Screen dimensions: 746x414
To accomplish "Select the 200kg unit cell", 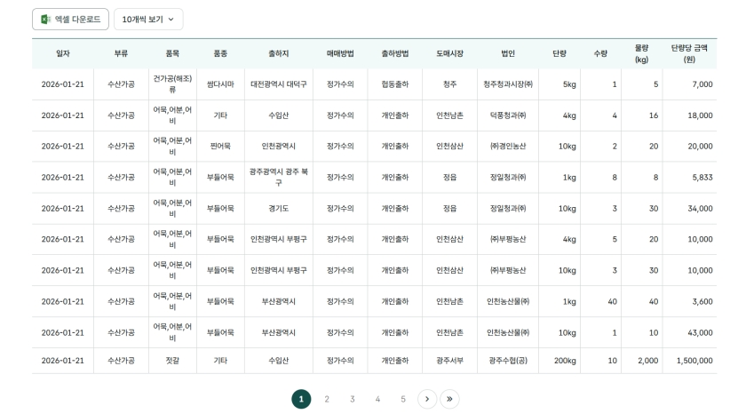I will (559, 360).
